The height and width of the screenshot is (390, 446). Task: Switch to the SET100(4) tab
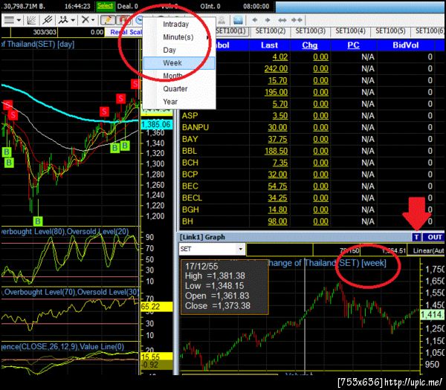click(351, 31)
